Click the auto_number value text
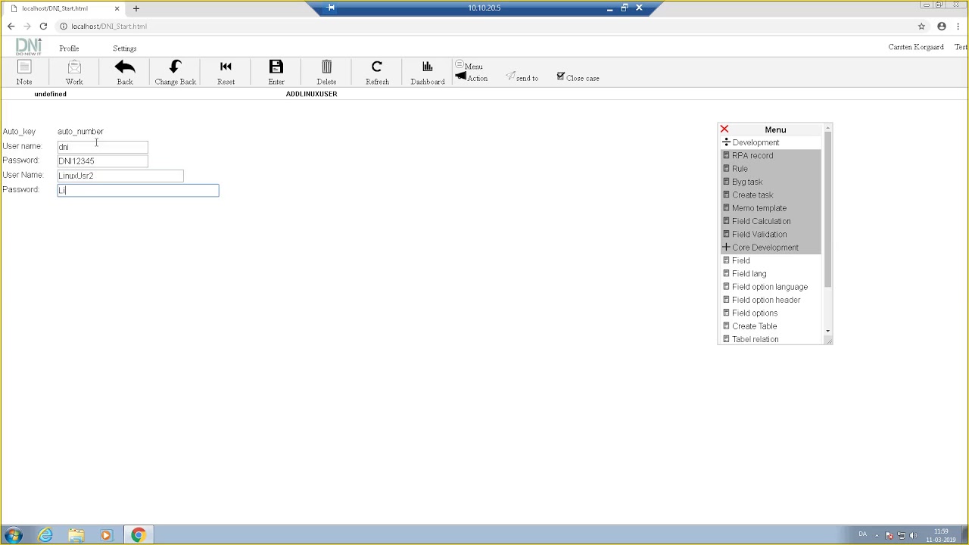This screenshot has height=545, width=969. click(80, 132)
